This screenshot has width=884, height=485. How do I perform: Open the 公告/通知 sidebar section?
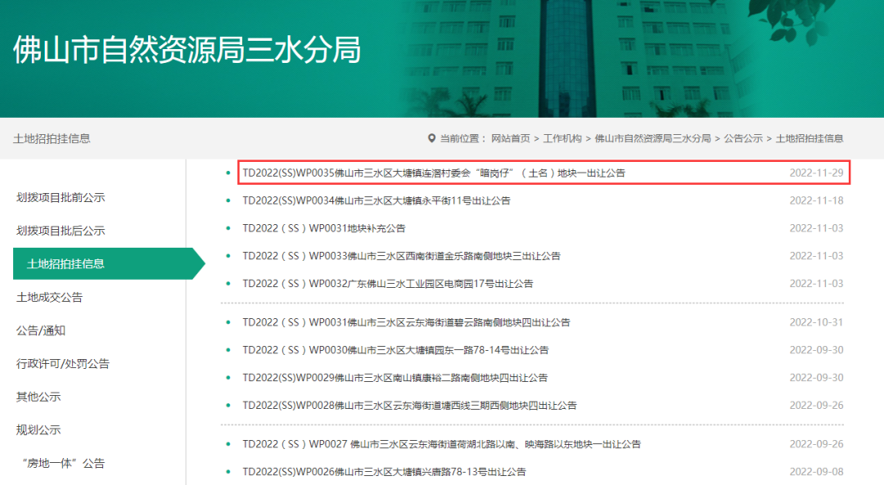41,331
